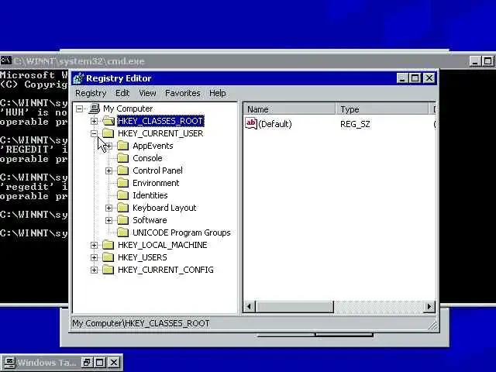Select the HKEY_USERS label
The height and width of the screenshot is (372, 496).
point(143,257)
